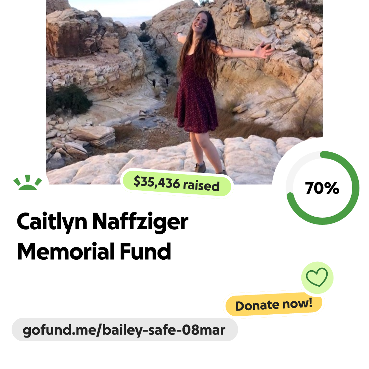
Task: Click the Memorial Fund heading text
Action: click(x=94, y=251)
